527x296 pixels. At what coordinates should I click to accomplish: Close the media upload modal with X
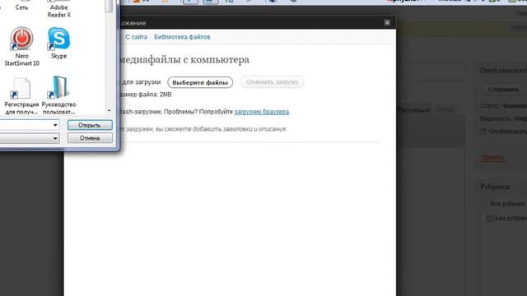[x=387, y=22]
